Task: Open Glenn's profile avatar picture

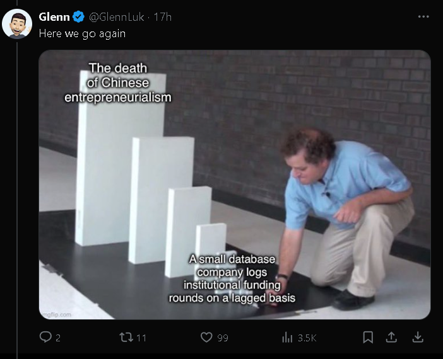Action: (17, 24)
